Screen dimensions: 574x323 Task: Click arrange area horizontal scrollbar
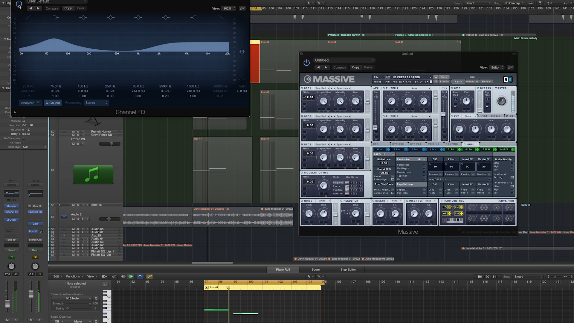[212, 263]
